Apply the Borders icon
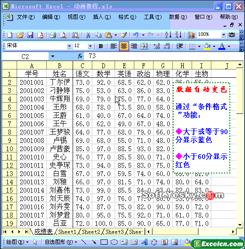The height and width of the screenshot is (249, 245). 192,46
